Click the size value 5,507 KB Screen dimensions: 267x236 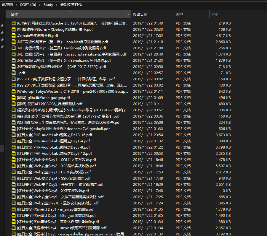coord(223,166)
